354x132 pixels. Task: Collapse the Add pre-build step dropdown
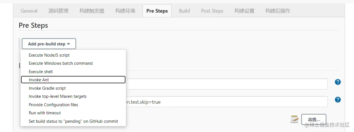click(49, 44)
